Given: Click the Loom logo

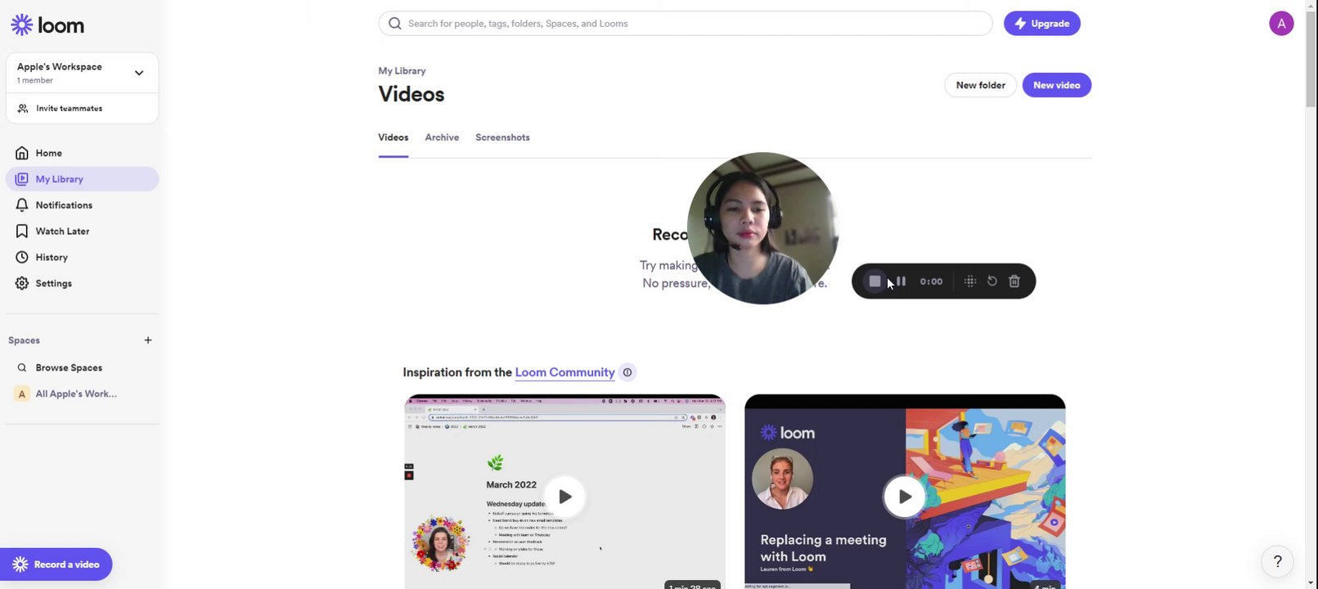Looking at the screenshot, I should tap(47, 25).
